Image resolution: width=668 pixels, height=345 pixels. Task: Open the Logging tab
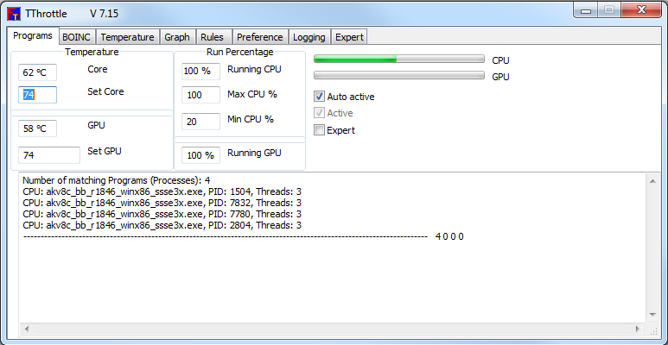click(309, 37)
